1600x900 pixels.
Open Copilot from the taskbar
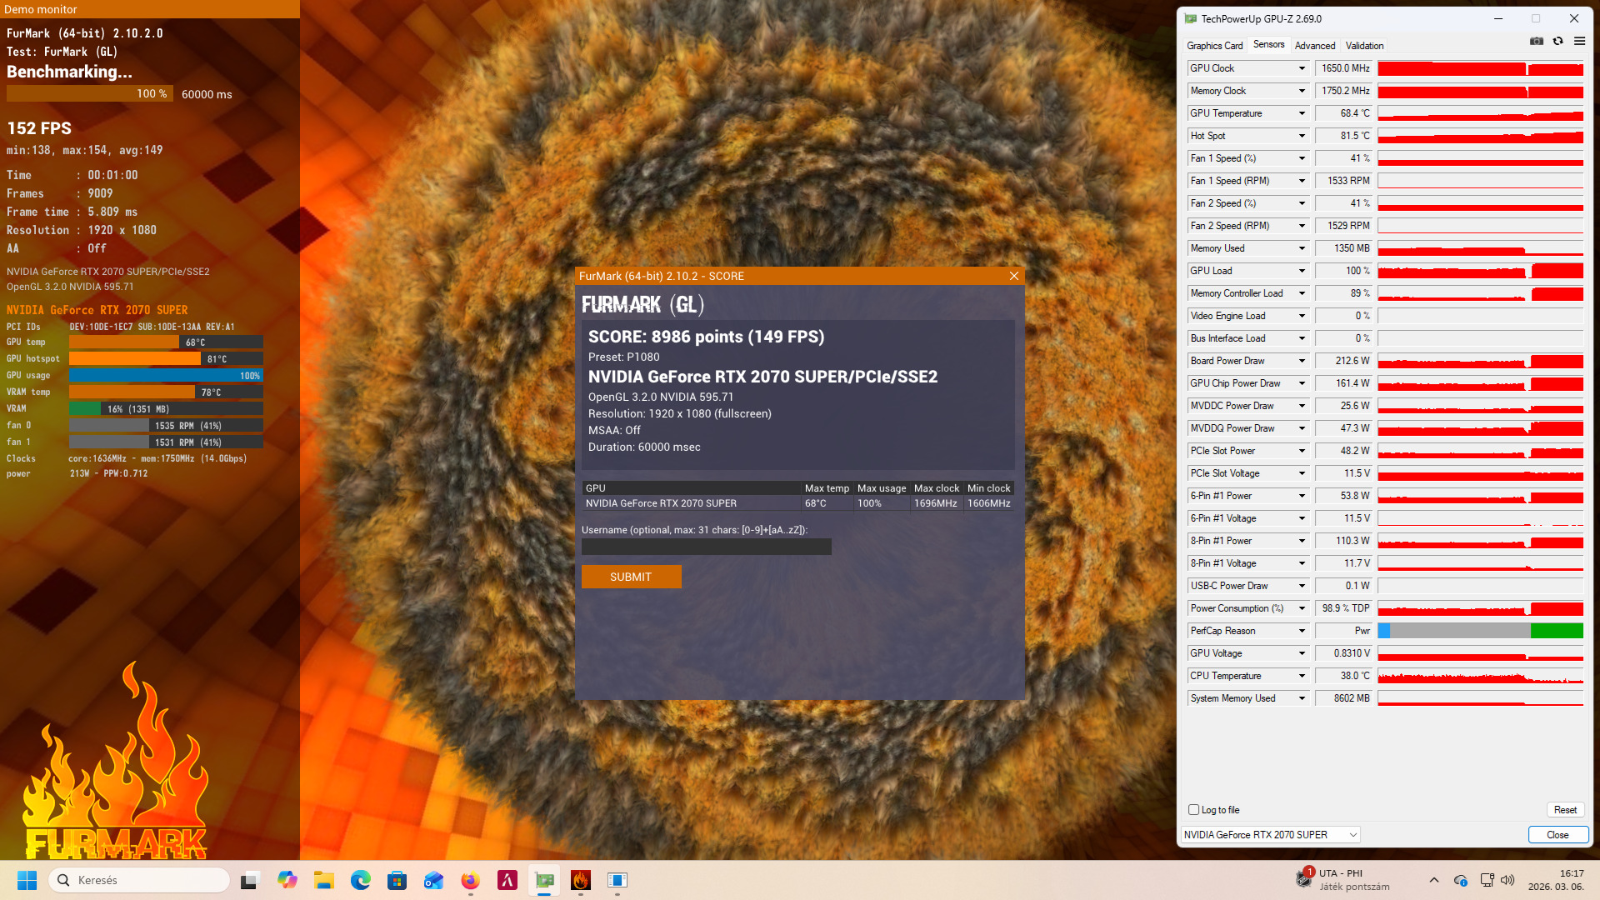click(x=287, y=880)
